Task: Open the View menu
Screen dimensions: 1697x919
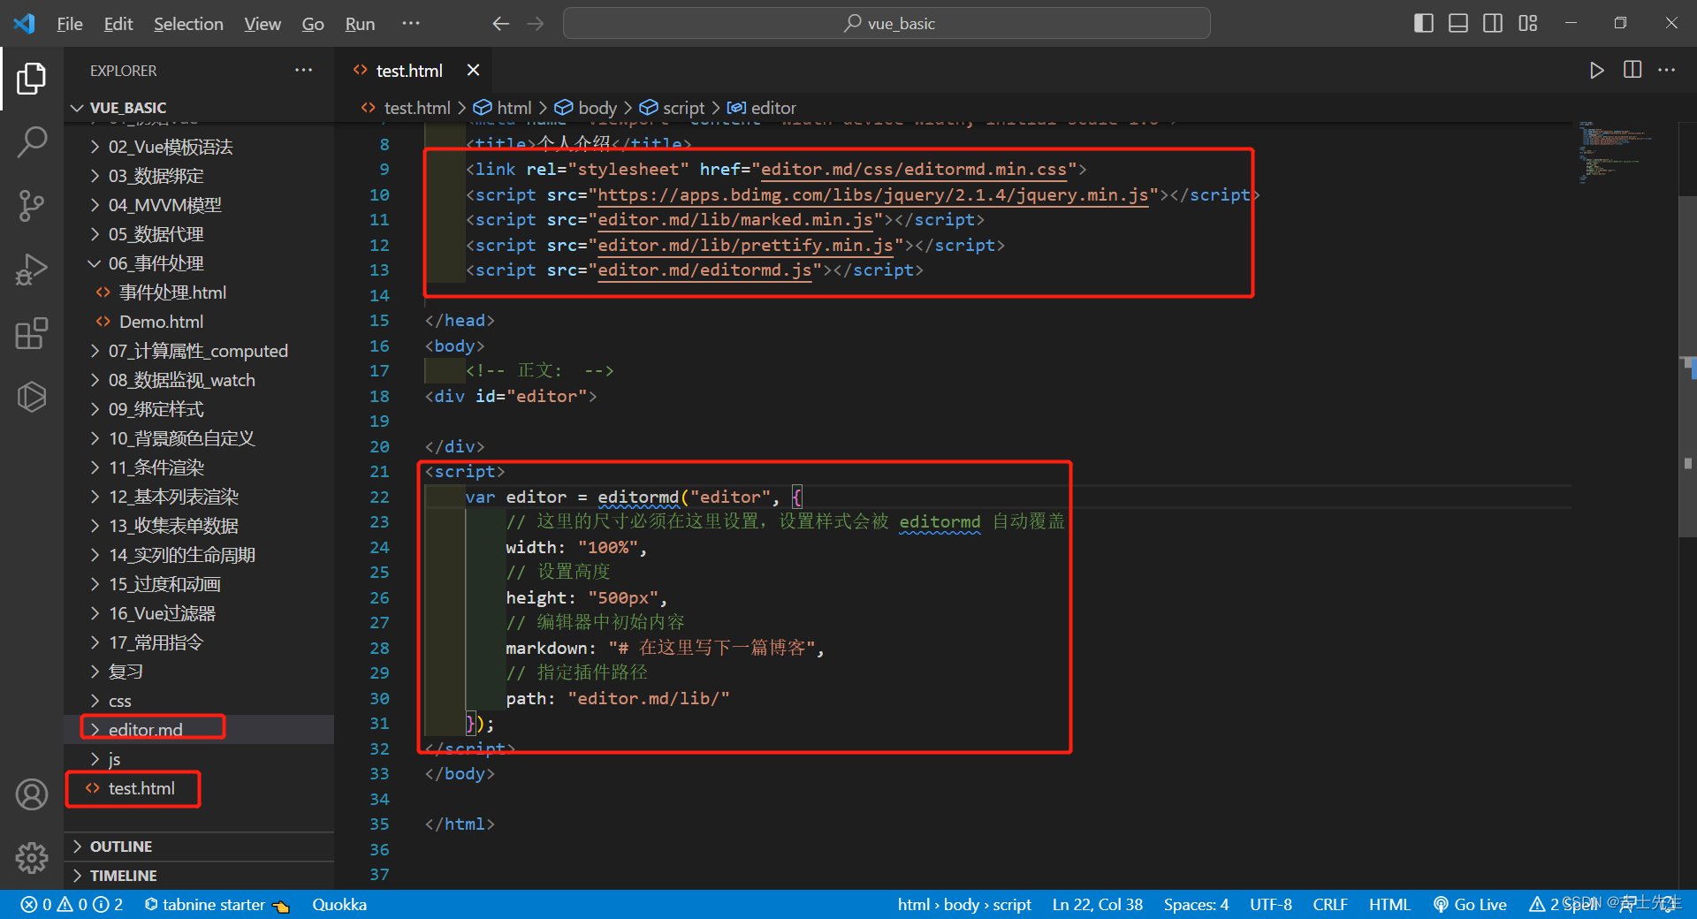Action: 263,24
